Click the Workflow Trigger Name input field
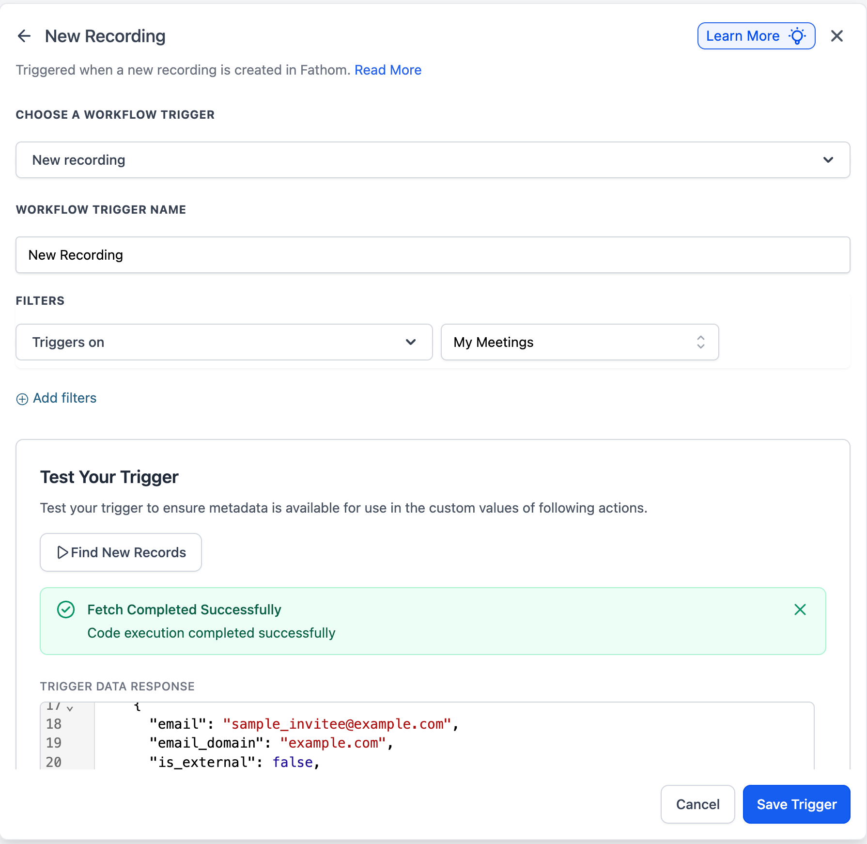This screenshot has height=844, width=867. pos(433,255)
